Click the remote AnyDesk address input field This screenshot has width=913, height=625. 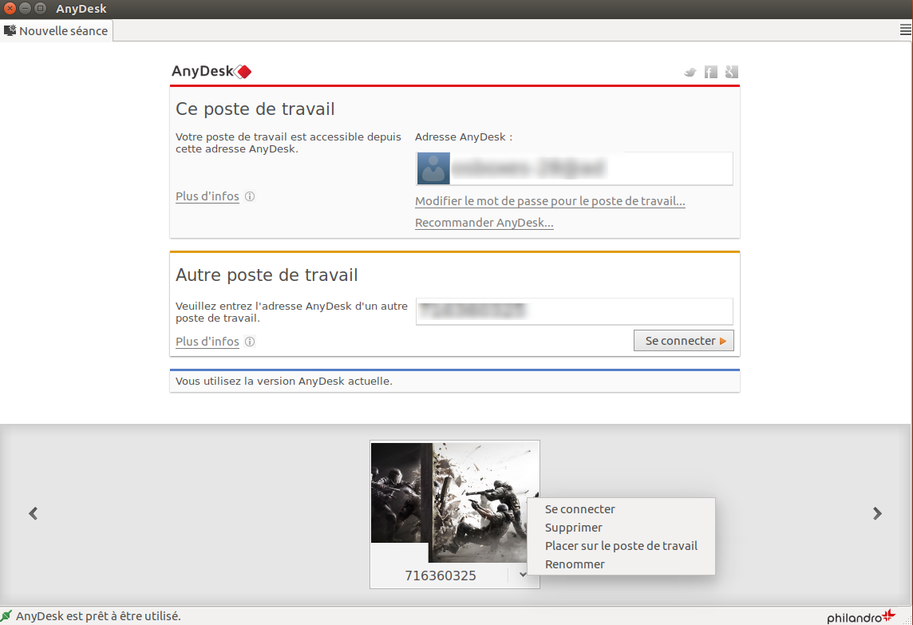574,311
